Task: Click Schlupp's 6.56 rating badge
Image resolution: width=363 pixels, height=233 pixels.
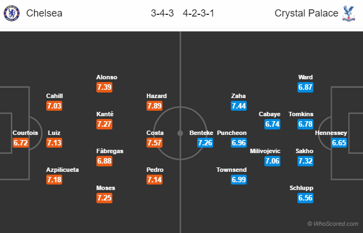Action: pyautogui.click(x=305, y=198)
